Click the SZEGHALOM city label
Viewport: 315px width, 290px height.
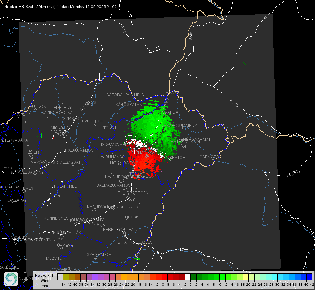(x=99, y=254)
